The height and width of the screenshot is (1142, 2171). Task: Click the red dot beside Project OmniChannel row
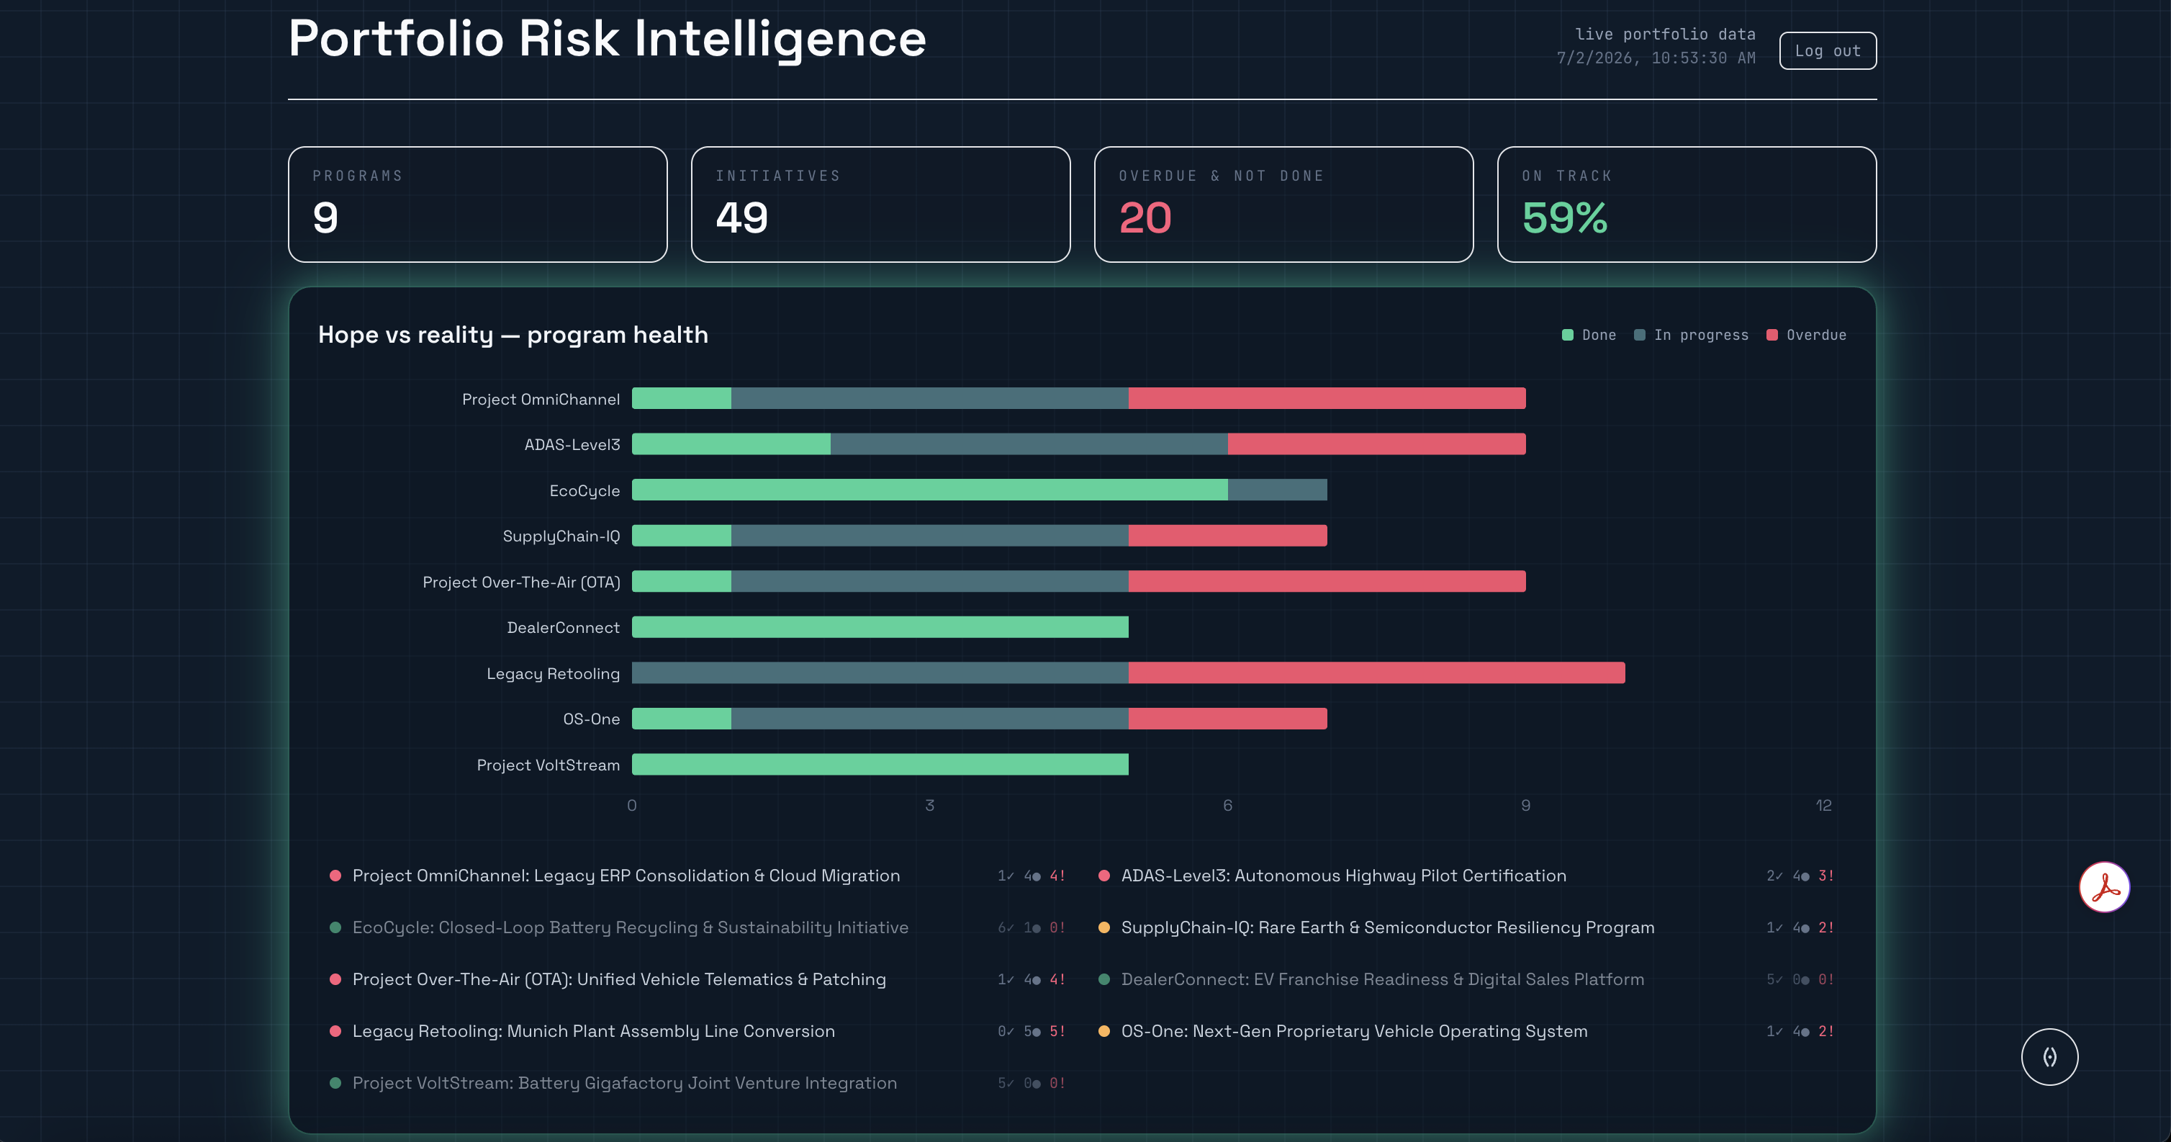tap(335, 876)
